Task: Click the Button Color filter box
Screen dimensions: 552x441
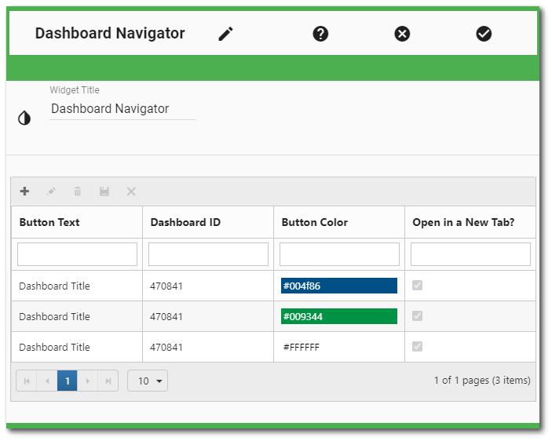Action: pos(339,254)
